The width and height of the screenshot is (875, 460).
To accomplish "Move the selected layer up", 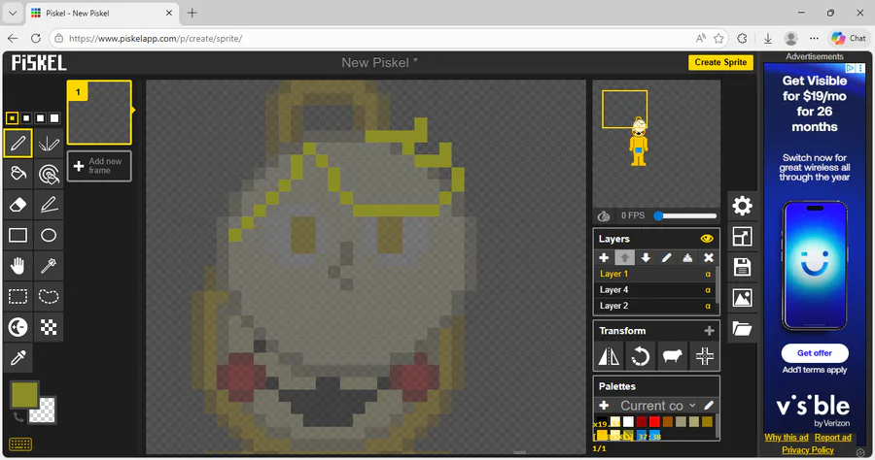I will [x=625, y=258].
